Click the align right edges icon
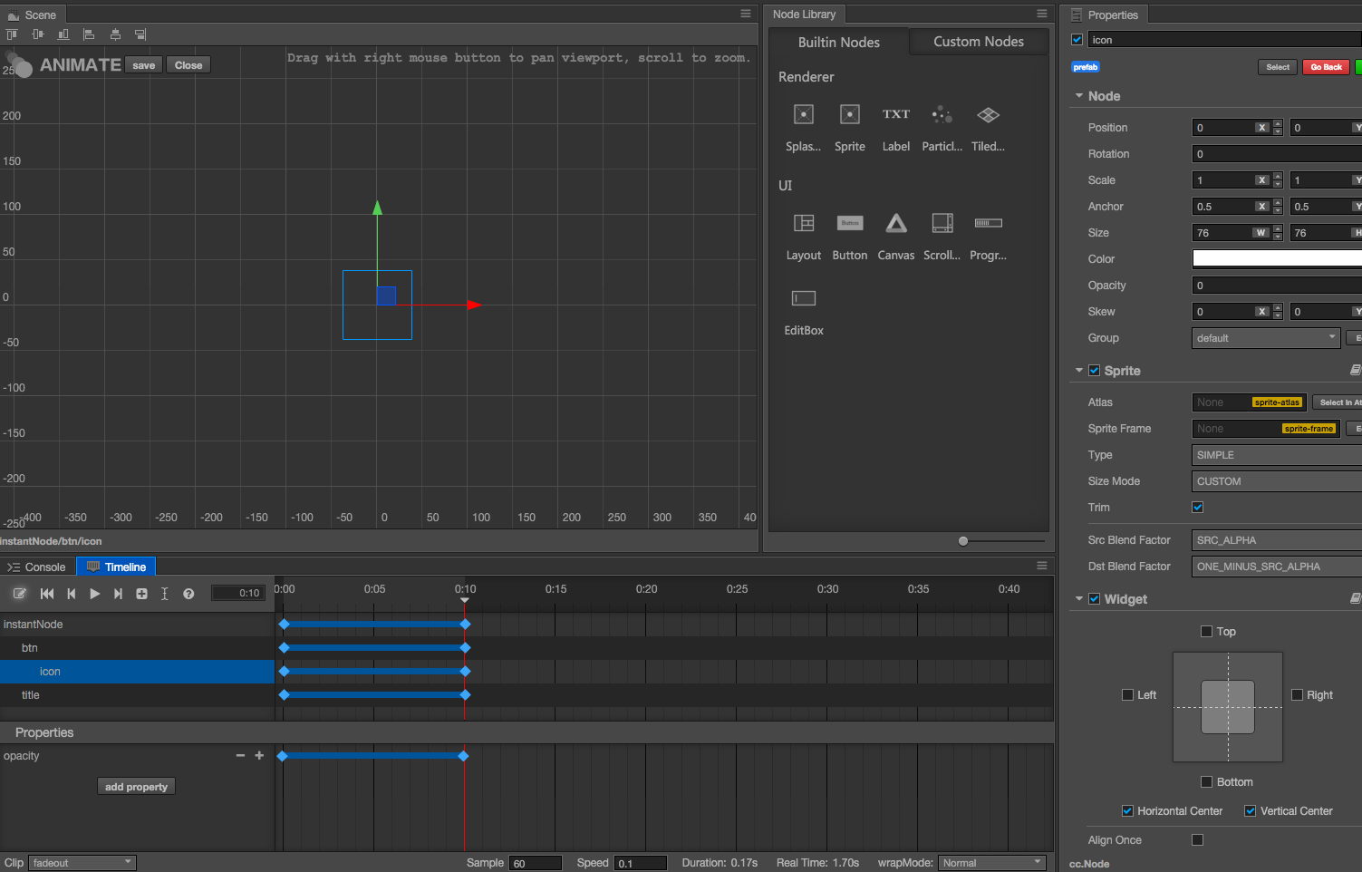 [x=140, y=34]
